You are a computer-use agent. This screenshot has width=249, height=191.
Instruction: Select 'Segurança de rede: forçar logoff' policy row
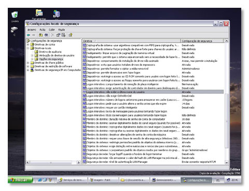point(153,154)
